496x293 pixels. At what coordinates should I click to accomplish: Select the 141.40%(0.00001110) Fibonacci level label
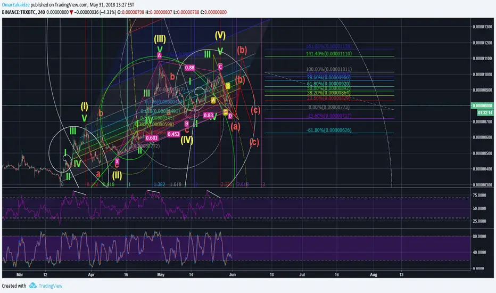pyautogui.click(x=329, y=54)
